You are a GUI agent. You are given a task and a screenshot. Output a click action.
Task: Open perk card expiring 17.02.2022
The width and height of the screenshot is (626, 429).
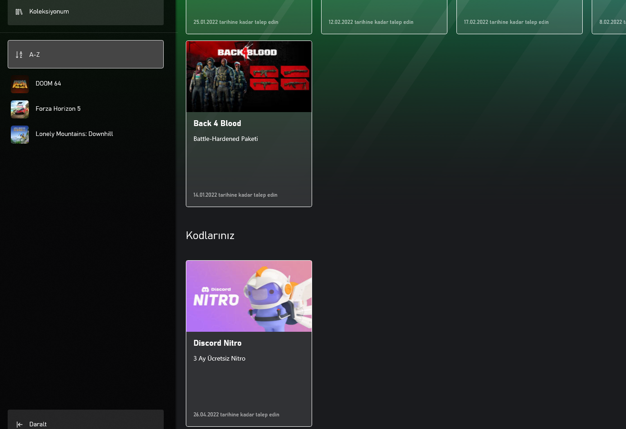[x=520, y=17]
